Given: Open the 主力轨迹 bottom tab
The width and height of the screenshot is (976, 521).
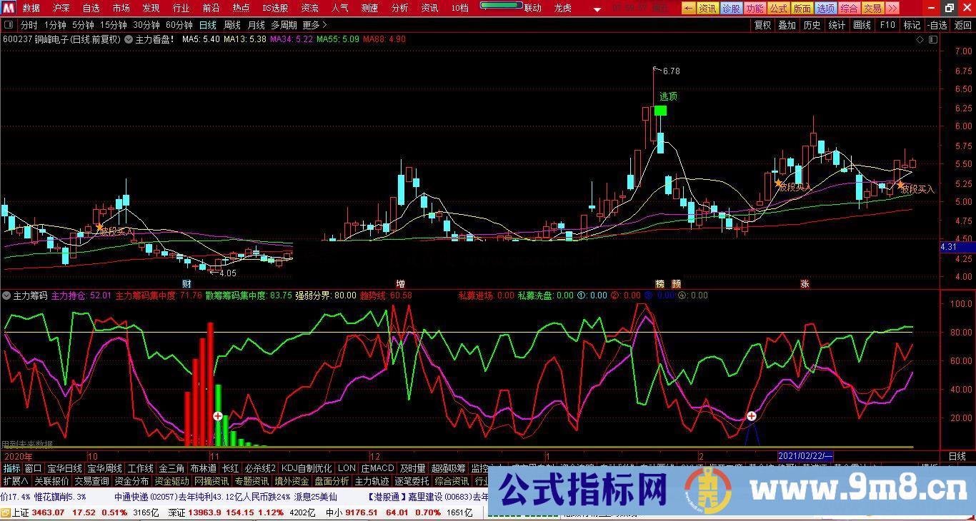Looking at the screenshot, I should click(x=372, y=481).
